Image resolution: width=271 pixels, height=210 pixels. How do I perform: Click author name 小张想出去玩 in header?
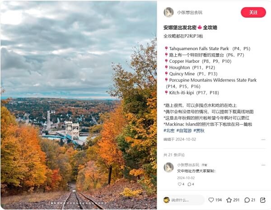pos(190,13)
